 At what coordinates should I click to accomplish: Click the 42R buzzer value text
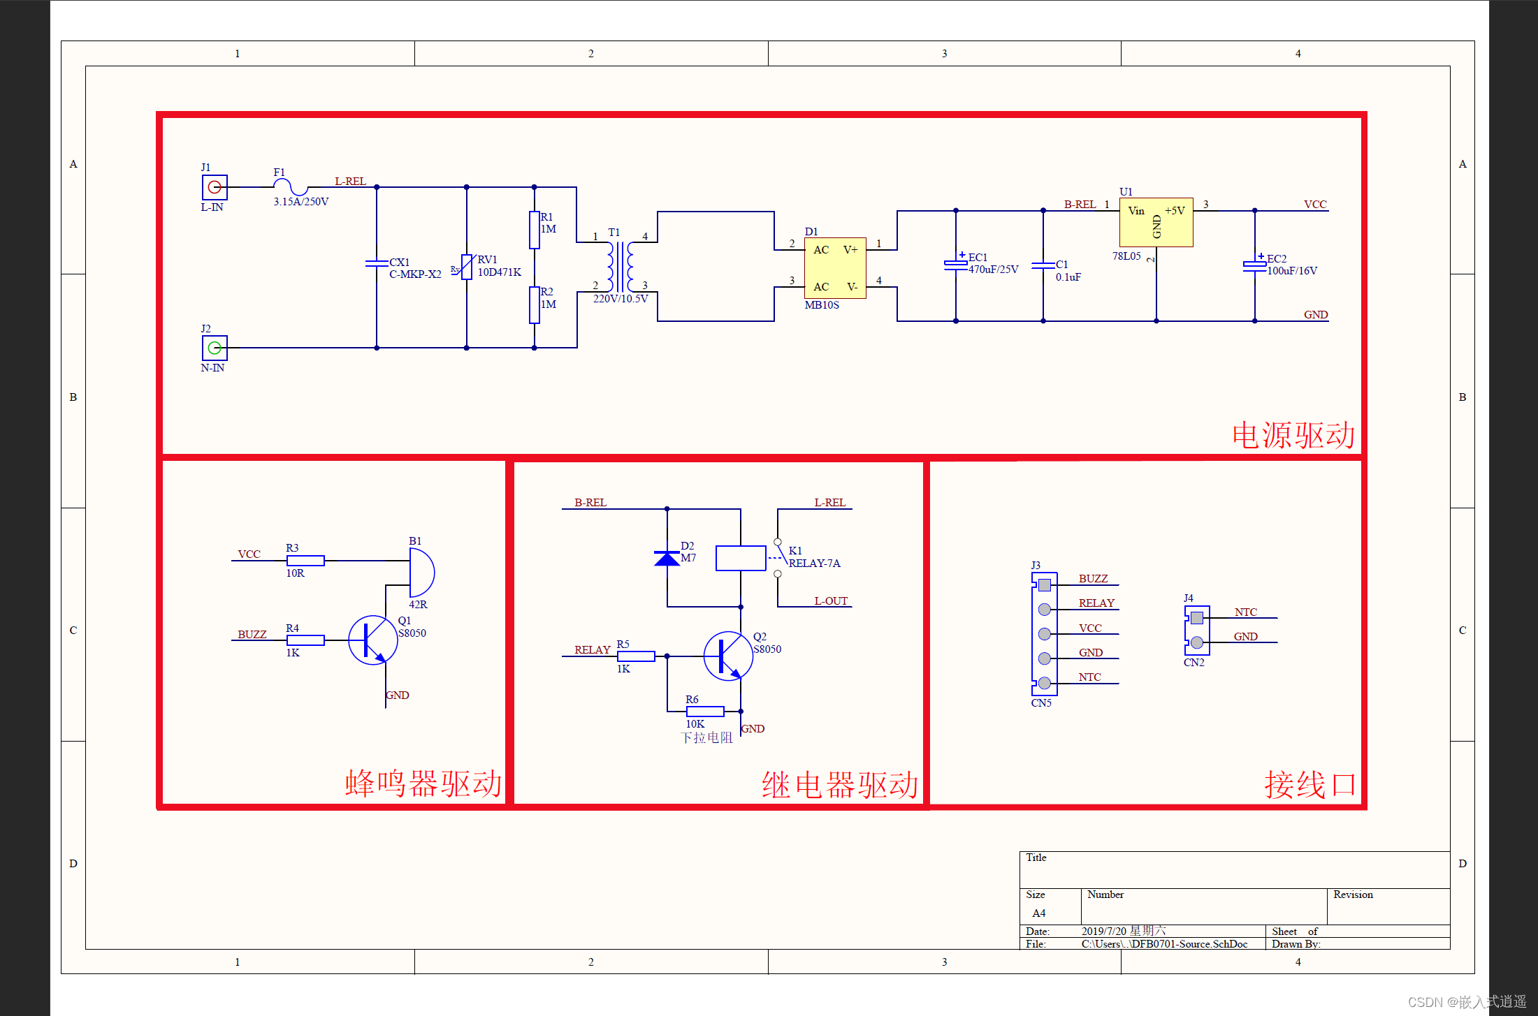click(x=418, y=605)
